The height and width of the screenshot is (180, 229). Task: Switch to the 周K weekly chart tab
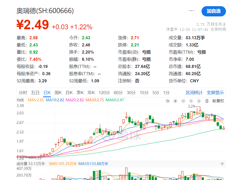point(58,93)
